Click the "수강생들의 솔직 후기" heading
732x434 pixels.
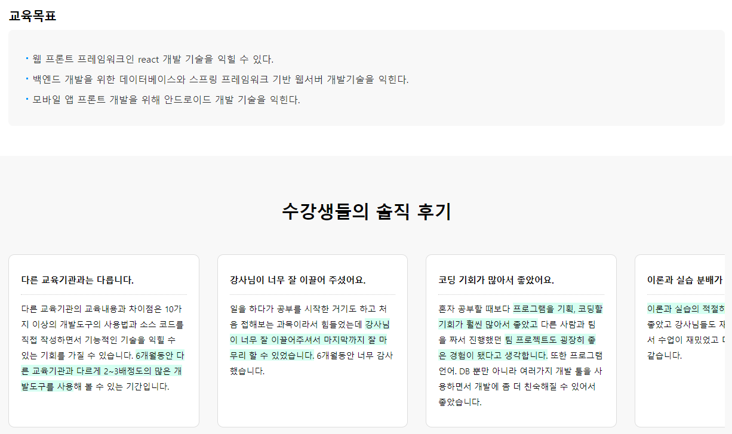[x=366, y=211]
